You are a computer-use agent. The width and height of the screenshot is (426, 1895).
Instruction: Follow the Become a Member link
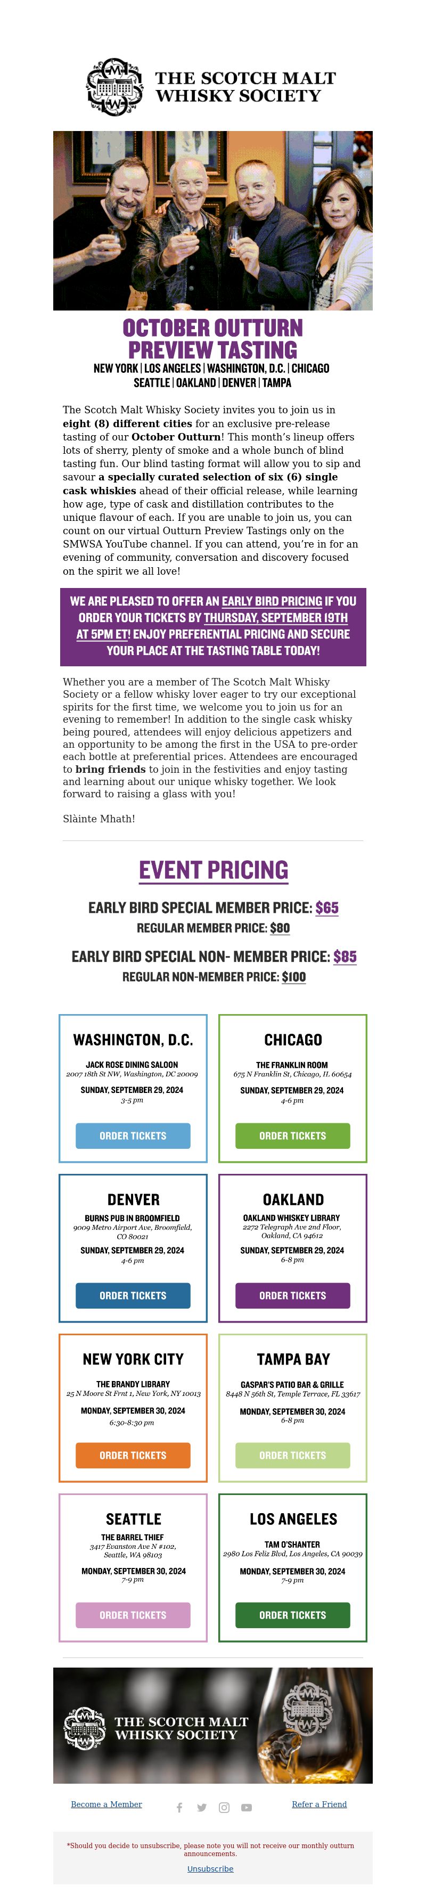point(106,1804)
